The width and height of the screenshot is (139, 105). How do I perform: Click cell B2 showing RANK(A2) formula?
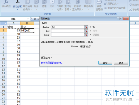[27, 30]
